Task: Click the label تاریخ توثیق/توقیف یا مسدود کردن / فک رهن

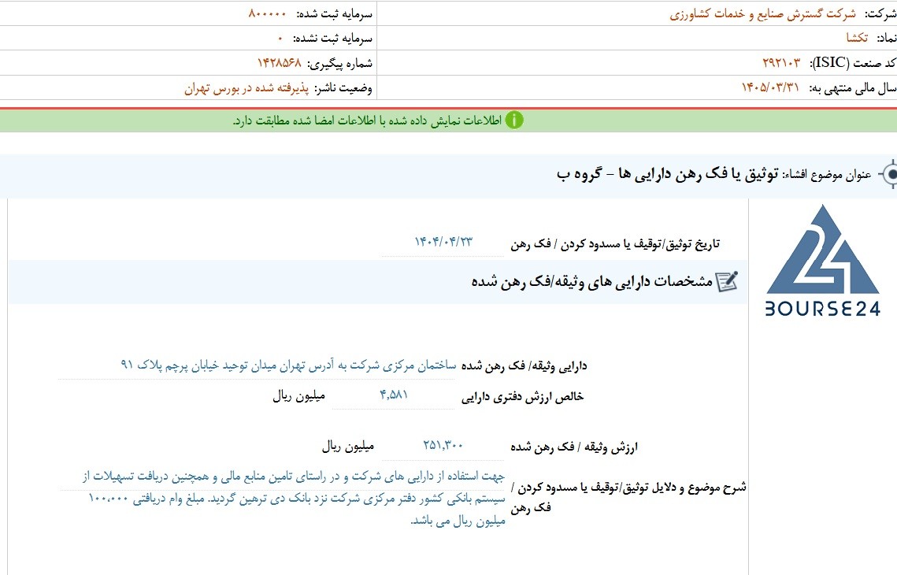Action: coord(615,244)
